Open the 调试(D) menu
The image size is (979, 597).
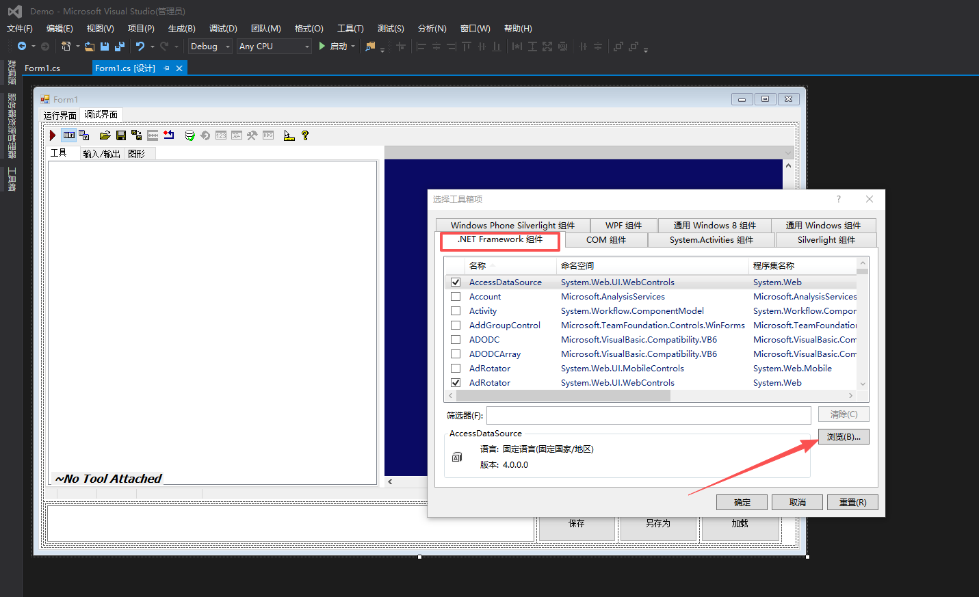(x=223, y=28)
